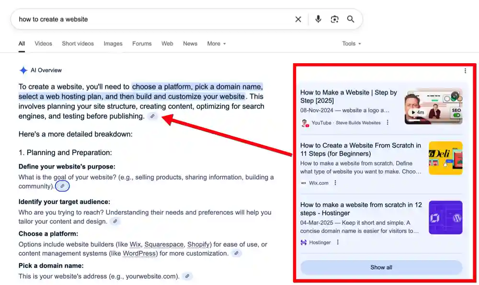
Task: Open three-dot menu next to Steve Builds Websites
Action: tap(388, 123)
